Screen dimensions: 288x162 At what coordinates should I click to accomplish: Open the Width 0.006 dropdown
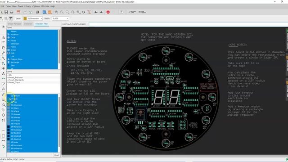point(60,18)
